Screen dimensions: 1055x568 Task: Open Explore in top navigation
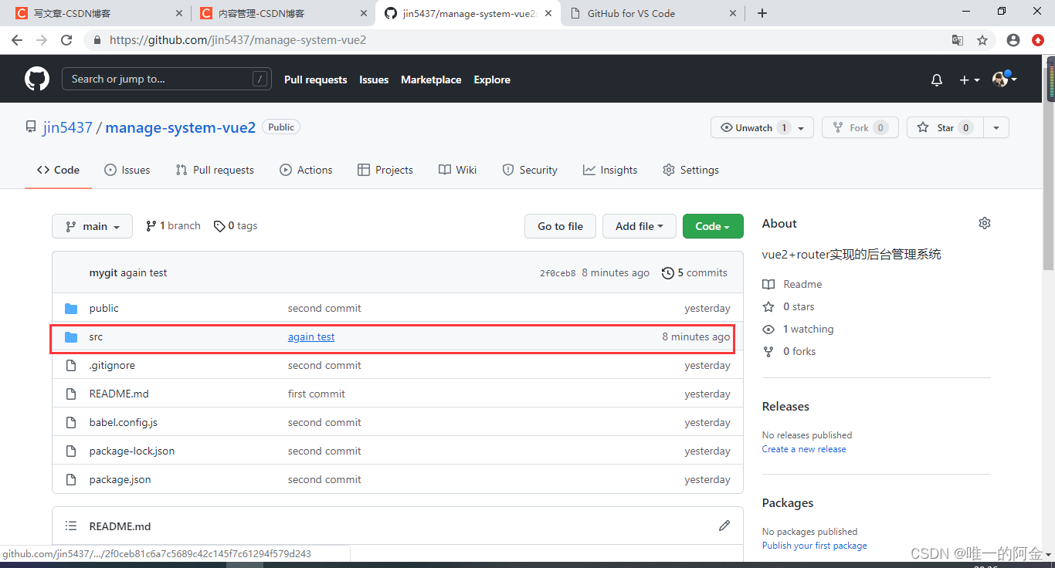(x=492, y=79)
